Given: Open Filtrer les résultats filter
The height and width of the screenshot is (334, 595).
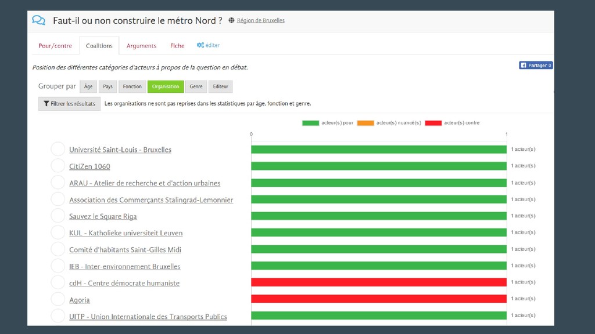Looking at the screenshot, I should 70,104.
